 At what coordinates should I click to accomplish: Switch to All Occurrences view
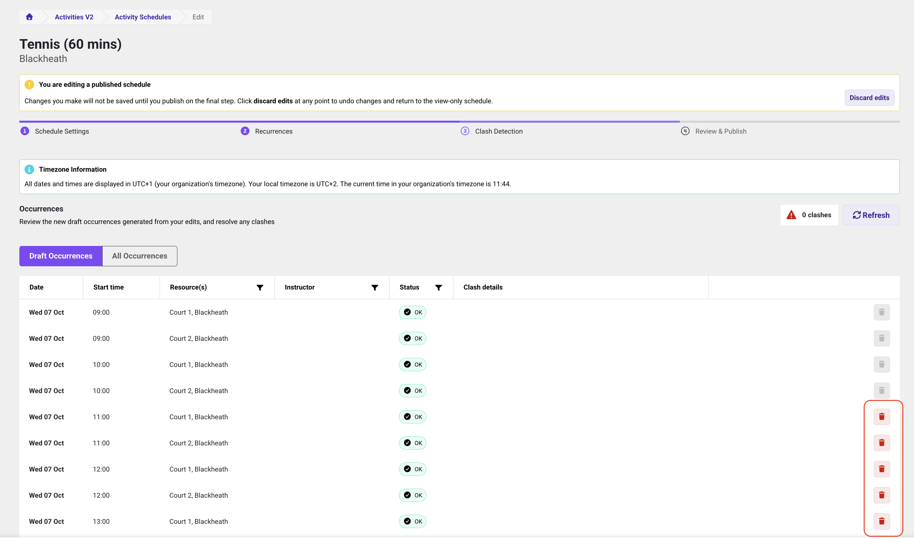click(140, 256)
